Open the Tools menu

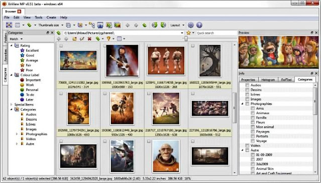tap(39, 17)
